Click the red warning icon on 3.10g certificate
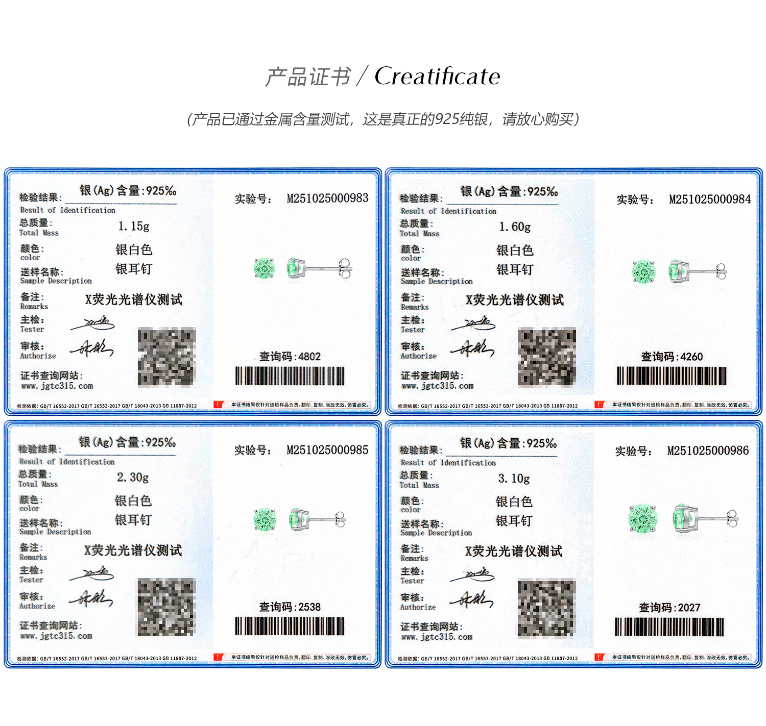The width and height of the screenshot is (766, 726). (600, 657)
